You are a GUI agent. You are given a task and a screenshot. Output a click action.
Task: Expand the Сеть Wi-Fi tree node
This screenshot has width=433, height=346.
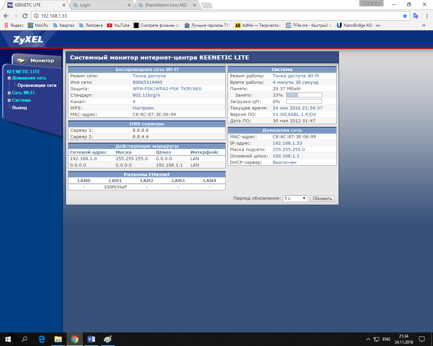coord(9,93)
